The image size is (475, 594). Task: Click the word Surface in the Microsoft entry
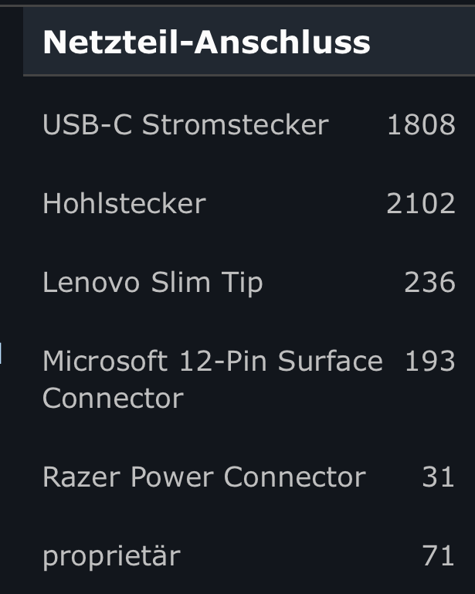pos(331,361)
